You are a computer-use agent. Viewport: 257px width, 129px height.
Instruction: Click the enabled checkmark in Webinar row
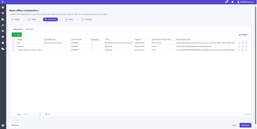coord(92,46)
